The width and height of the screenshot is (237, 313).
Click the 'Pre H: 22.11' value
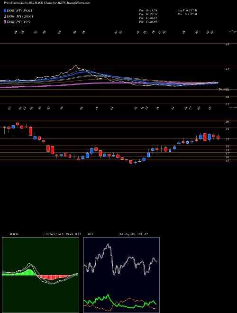[148, 14]
